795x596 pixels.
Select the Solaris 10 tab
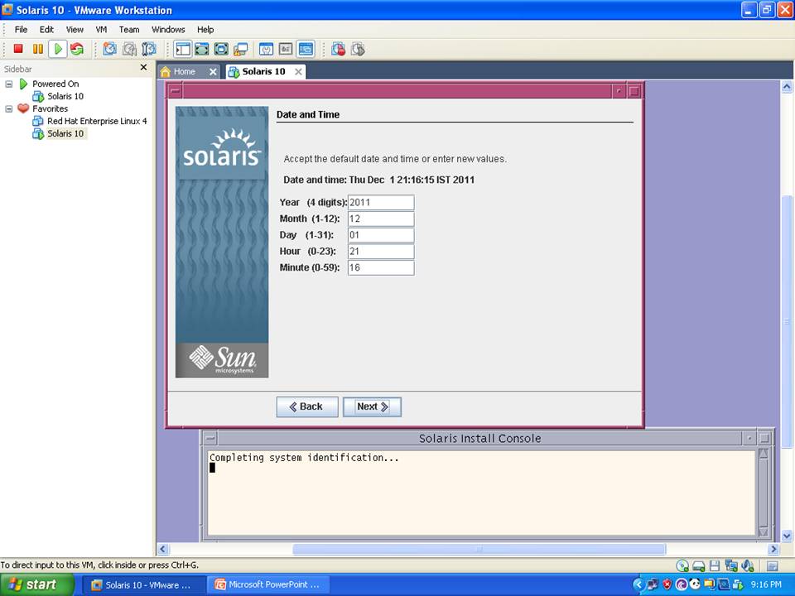point(263,71)
